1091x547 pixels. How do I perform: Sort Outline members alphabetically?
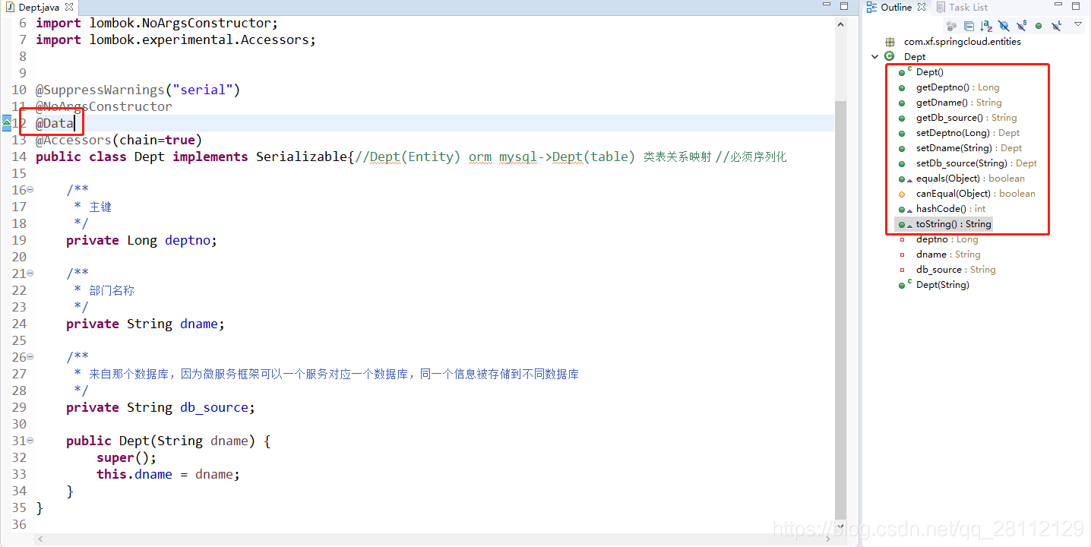(x=986, y=26)
